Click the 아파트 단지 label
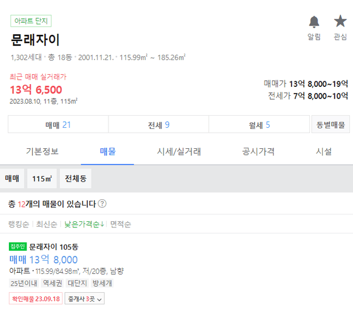Screen dimensions: 353x316 [31, 21]
